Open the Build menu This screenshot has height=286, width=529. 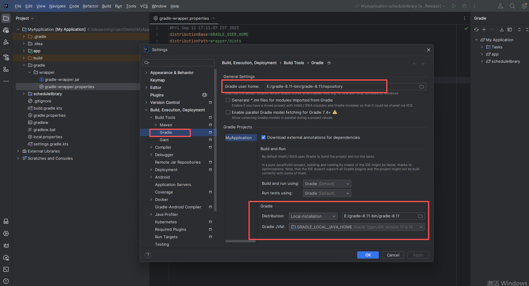pos(107,6)
